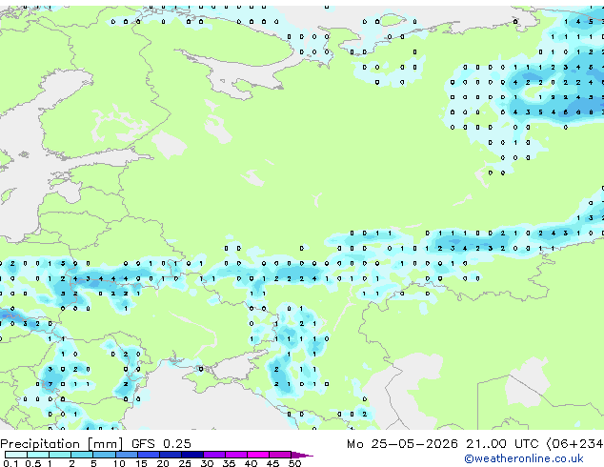604x467 pixels.
Task: Click the '20' legend scale label
Action: [163, 463]
